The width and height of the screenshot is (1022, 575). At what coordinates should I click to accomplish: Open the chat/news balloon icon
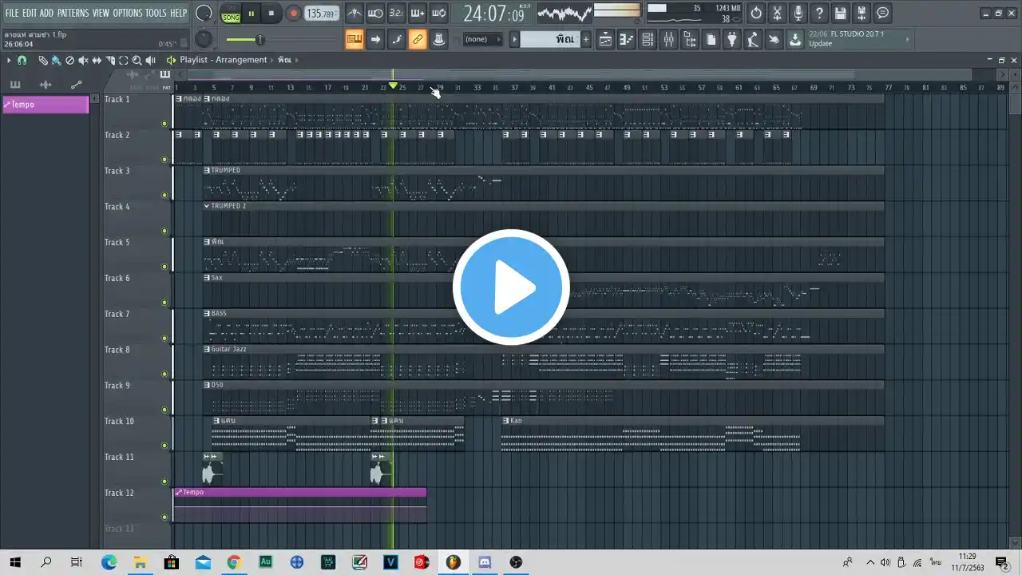pyautogui.click(x=882, y=13)
